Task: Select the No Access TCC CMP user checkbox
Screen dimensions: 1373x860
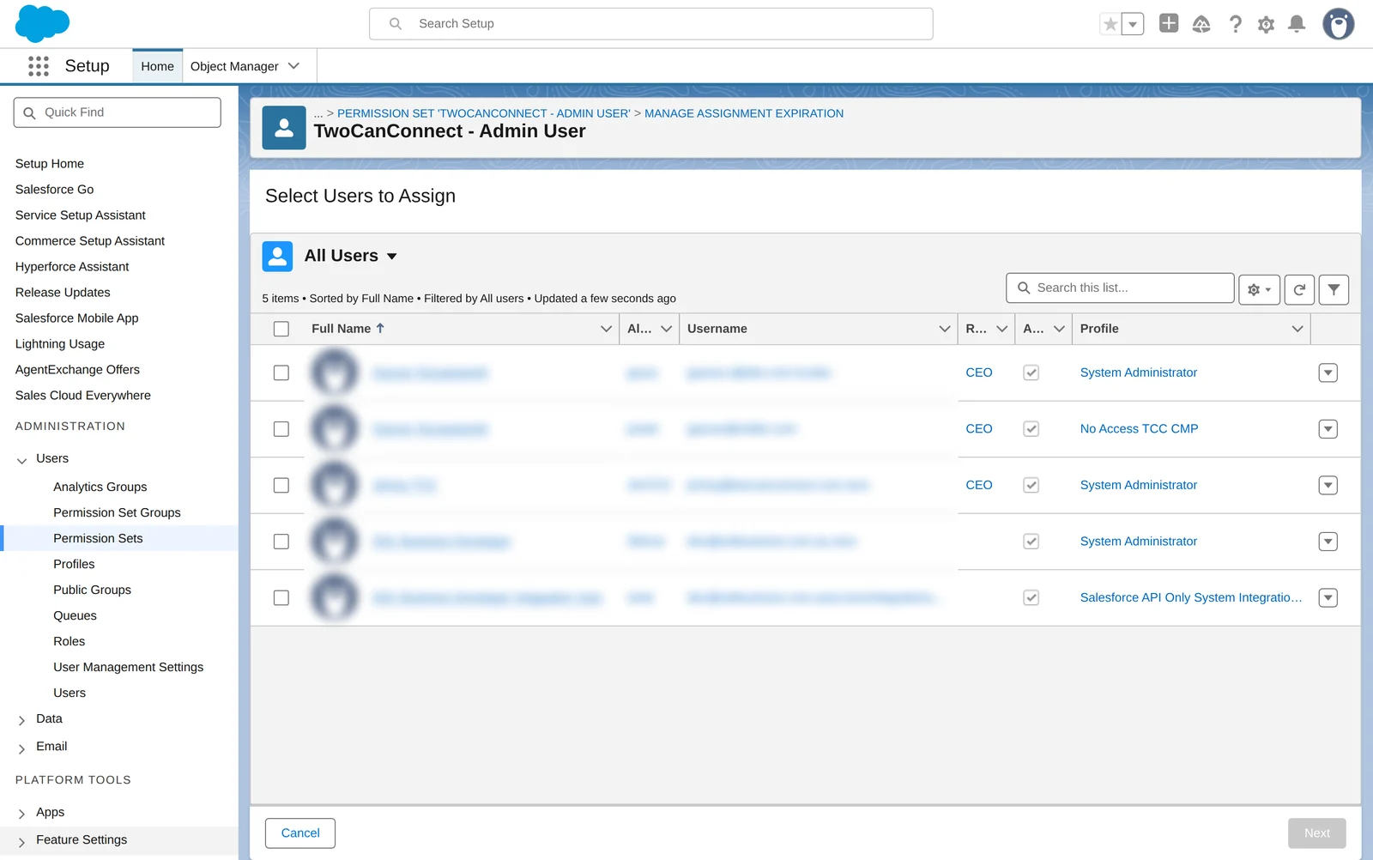Action: coord(281,429)
